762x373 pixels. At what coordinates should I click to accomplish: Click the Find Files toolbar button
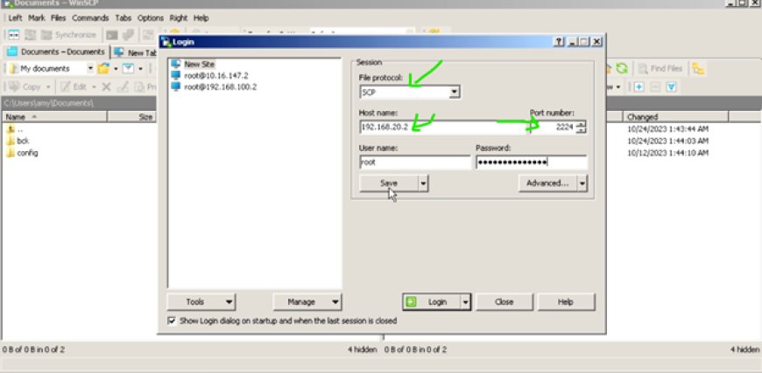coord(661,69)
